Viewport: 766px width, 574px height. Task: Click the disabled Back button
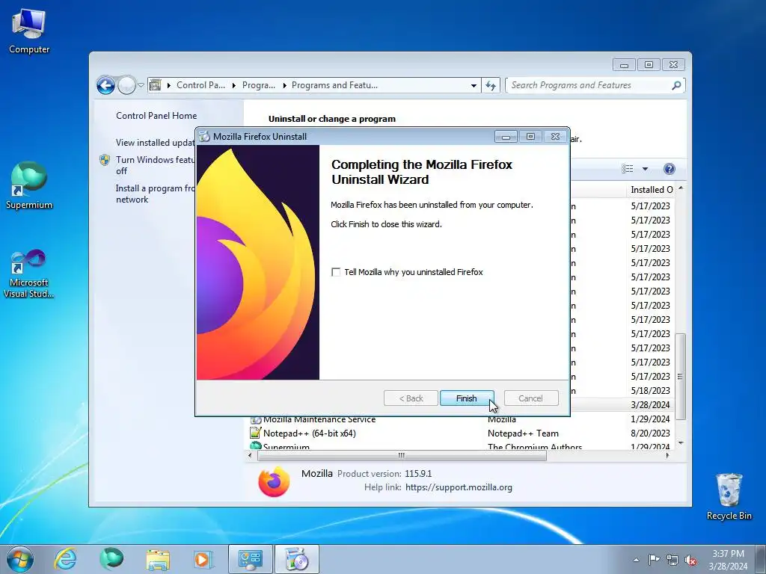[x=411, y=398]
